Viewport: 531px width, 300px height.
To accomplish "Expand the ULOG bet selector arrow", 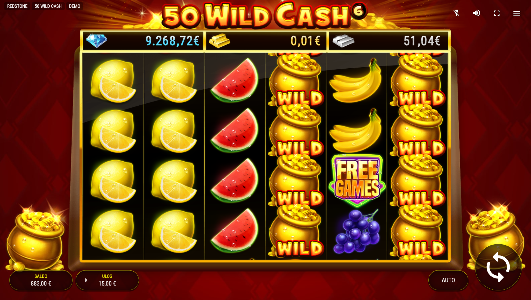I will click(x=86, y=280).
